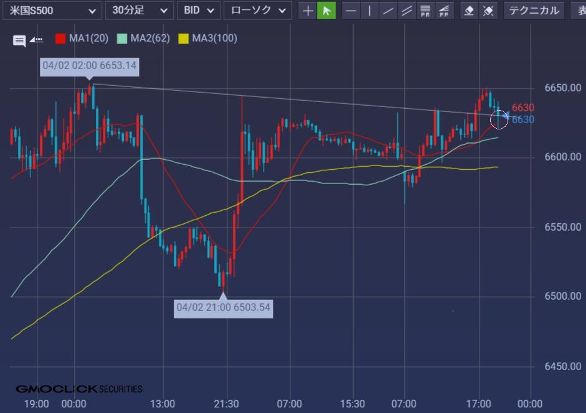Image resolution: width=586 pixels, height=413 pixels.
Task: Click the comment bubble legend icon
Action: 19,40
